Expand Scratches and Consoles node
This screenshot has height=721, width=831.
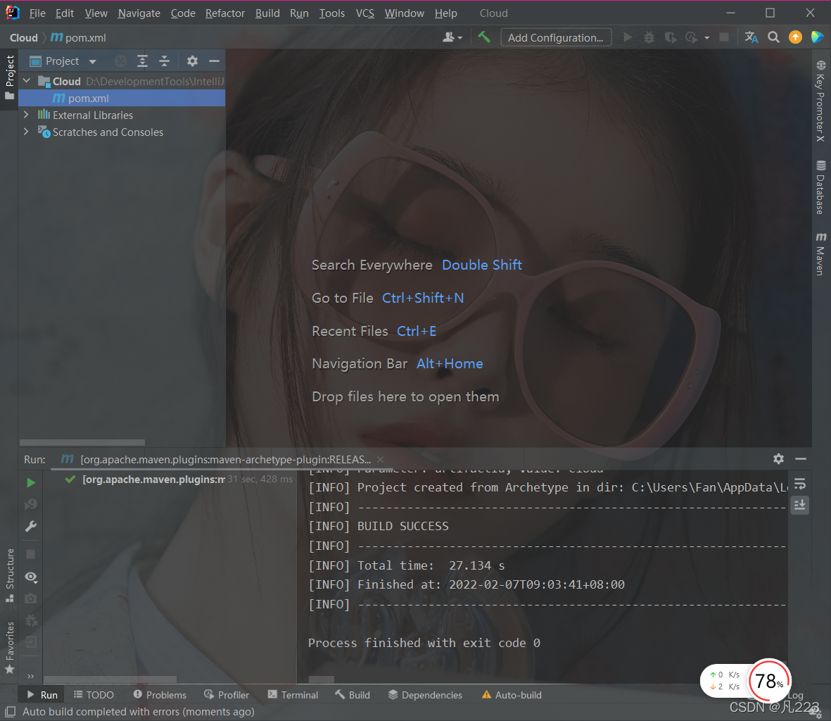(x=26, y=132)
